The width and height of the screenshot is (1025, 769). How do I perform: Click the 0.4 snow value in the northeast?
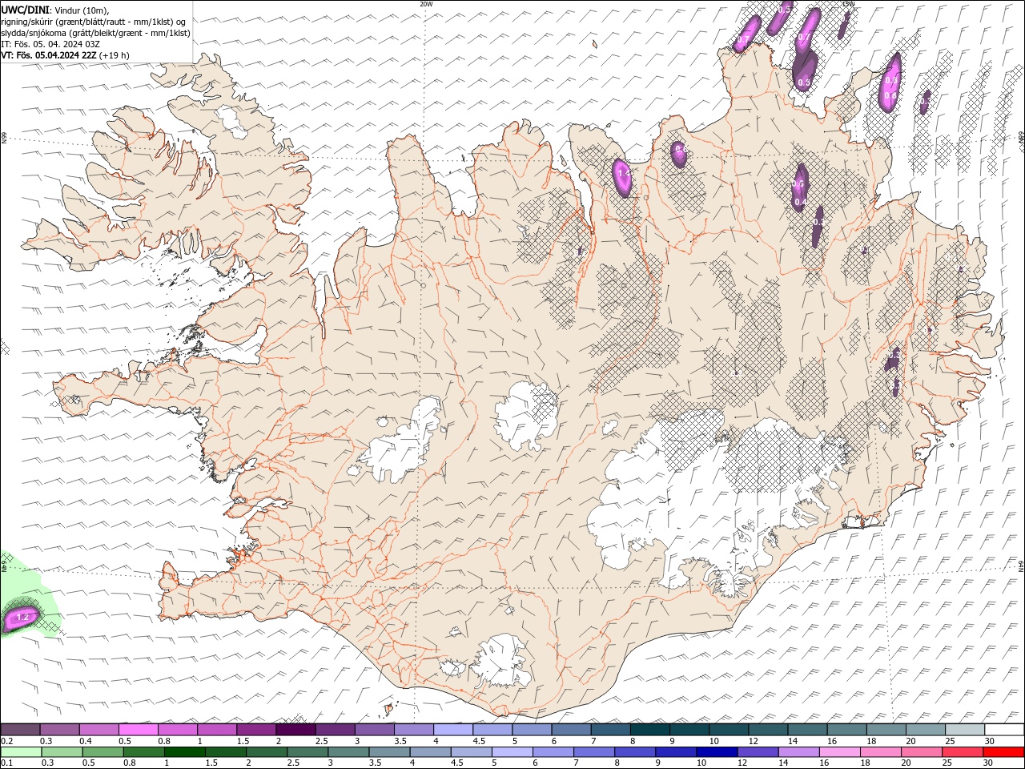[799, 203]
